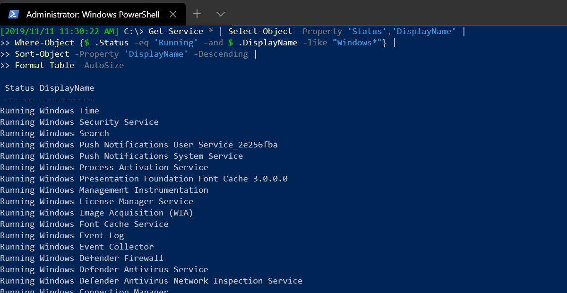Viewport: 567px width, 293px height.
Task: Click the Where-Object cmdlet on the second line
Action: pos(44,43)
